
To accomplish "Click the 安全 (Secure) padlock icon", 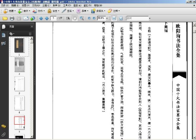I will click(x=50, y=11).
